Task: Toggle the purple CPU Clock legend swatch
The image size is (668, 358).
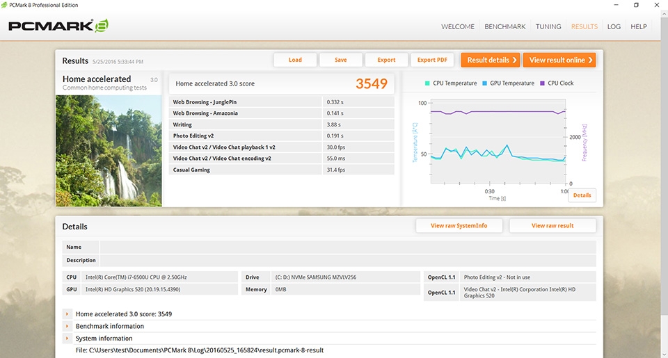Action: (x=542, y=83)
